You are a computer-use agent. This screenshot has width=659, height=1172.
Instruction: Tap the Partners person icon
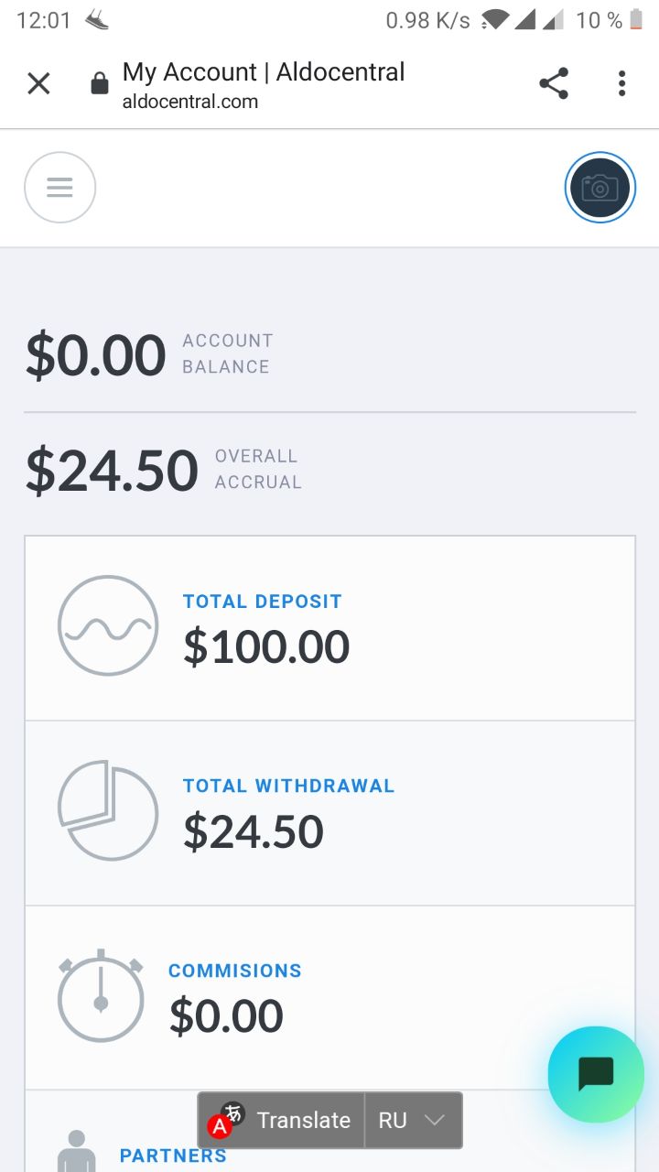[76, 1151]
